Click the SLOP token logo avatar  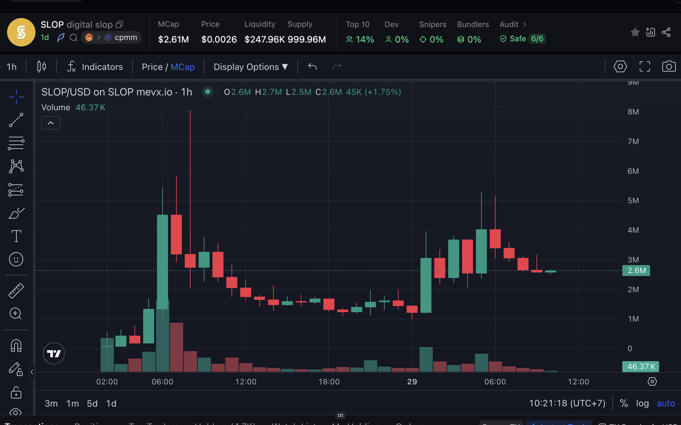(x=21, y=32)
